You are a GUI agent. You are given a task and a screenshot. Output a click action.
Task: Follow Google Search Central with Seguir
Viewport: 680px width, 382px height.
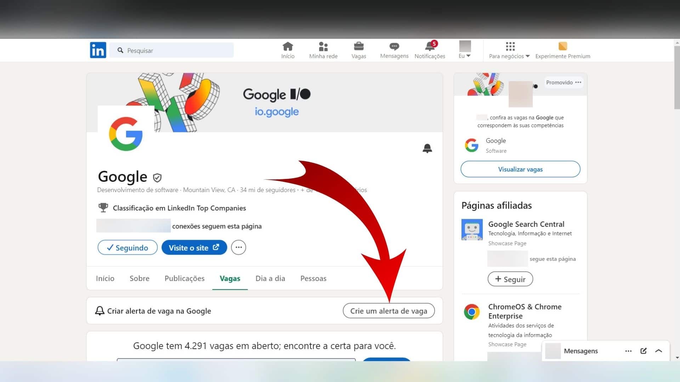point(510,279)
